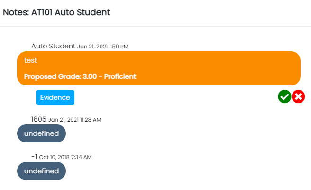Select the Jan 21, 2021 1:50 PM timestamp
The width and height of the screenshot is (311, 190).
click(x=103, y=47)
